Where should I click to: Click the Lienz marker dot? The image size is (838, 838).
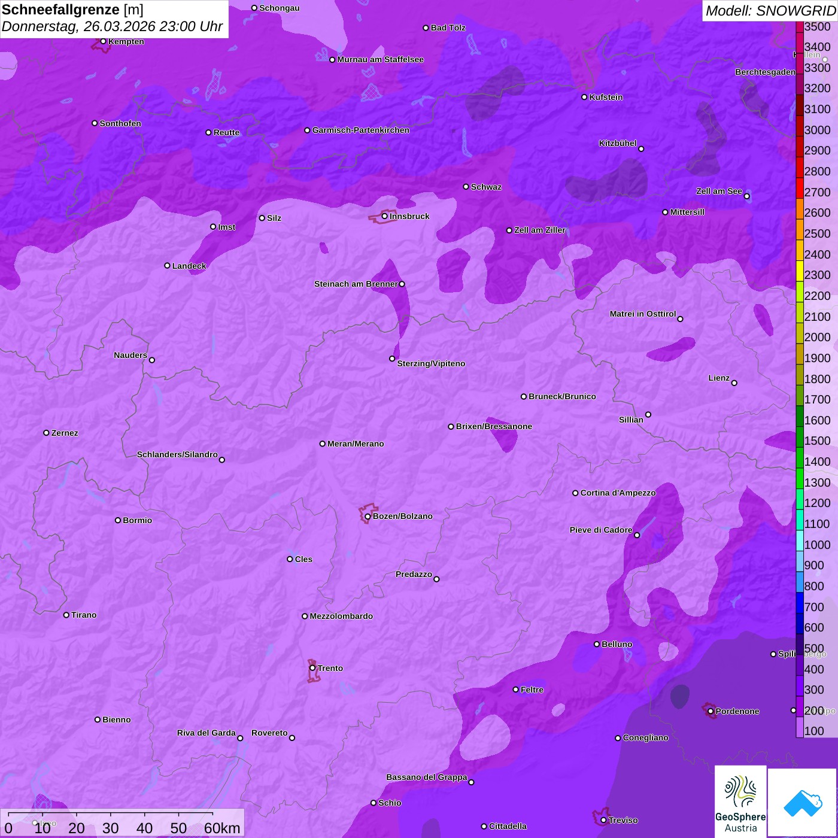click(x=734, y=383)
